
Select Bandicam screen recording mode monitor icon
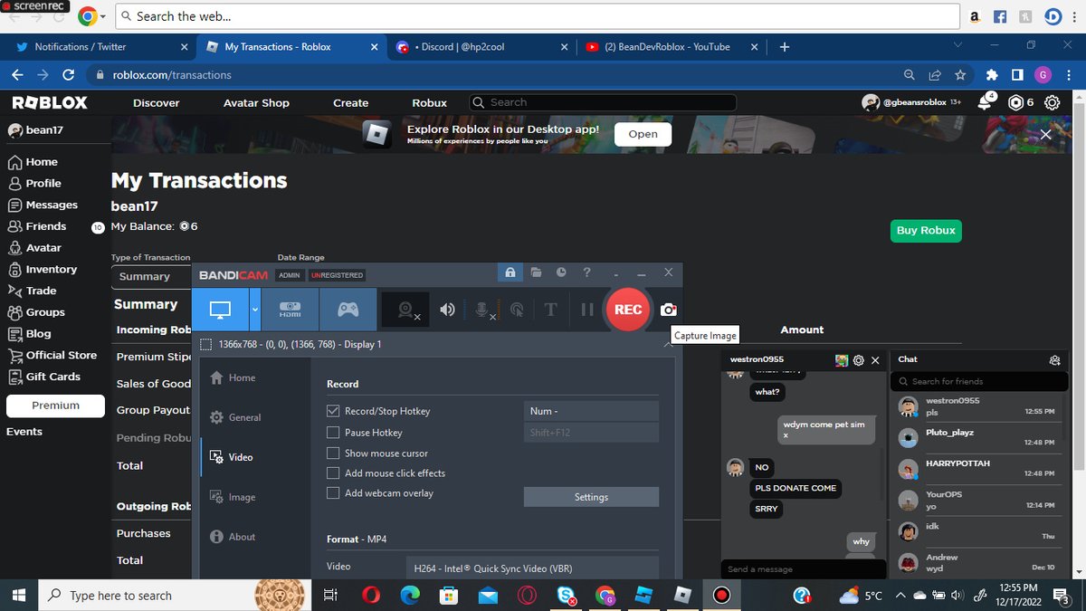pyautogui.click(x=220, y=310)
